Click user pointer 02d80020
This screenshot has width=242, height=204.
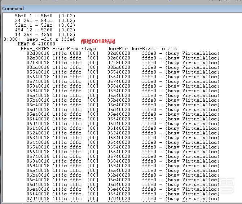[x=119, y=53]
